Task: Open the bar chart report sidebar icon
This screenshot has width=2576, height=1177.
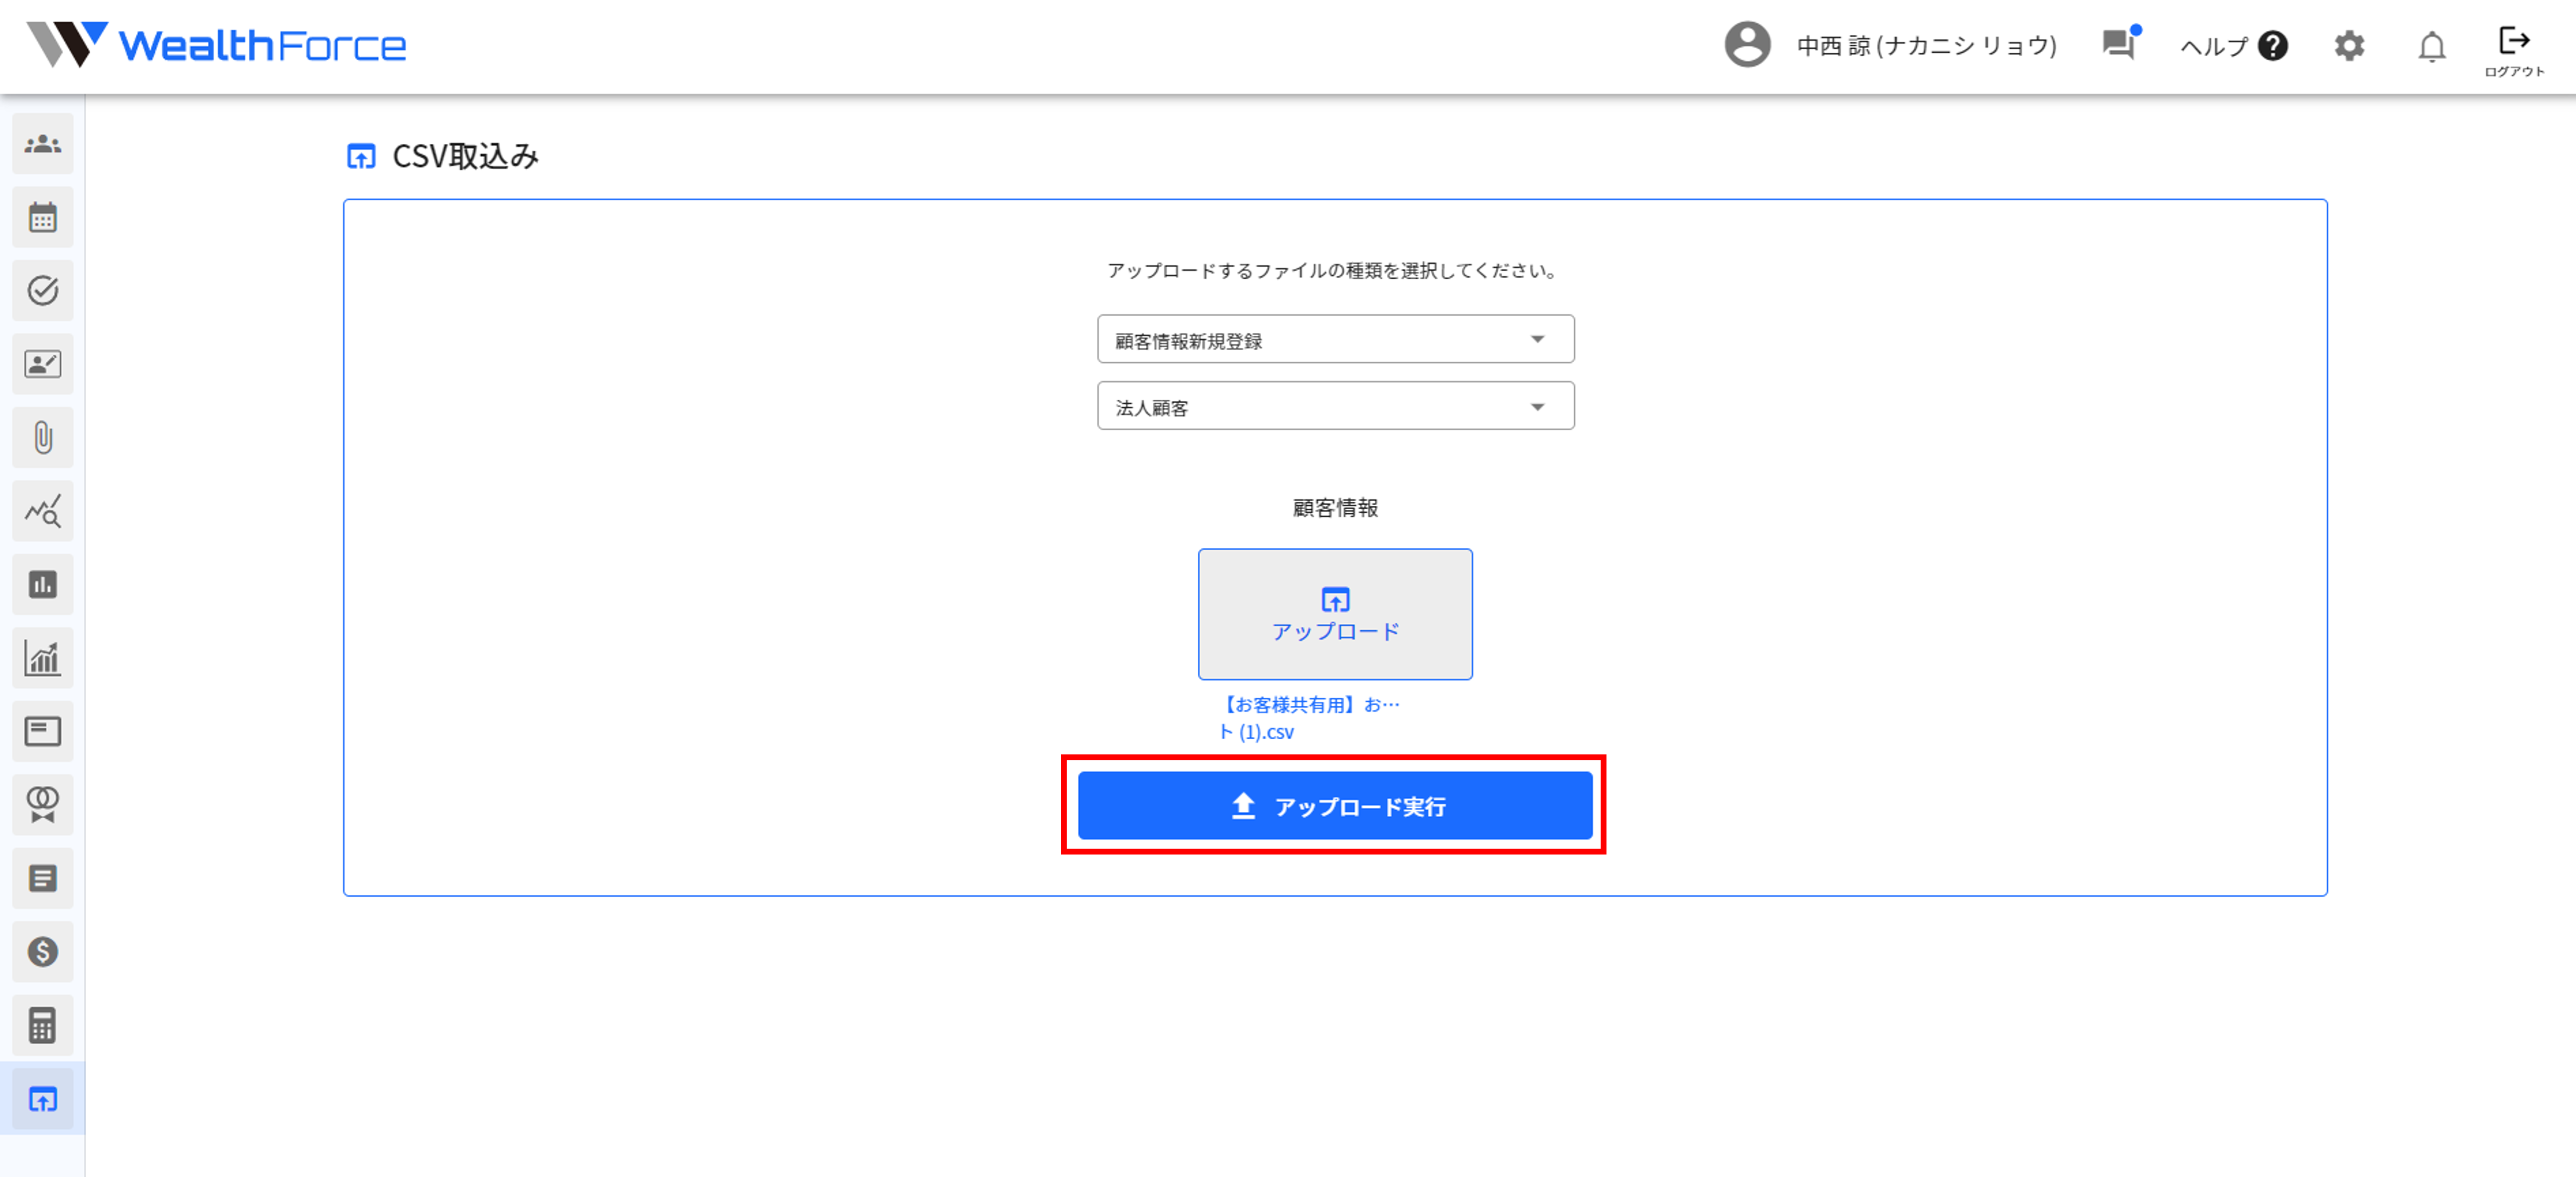Action: [42, 585]
